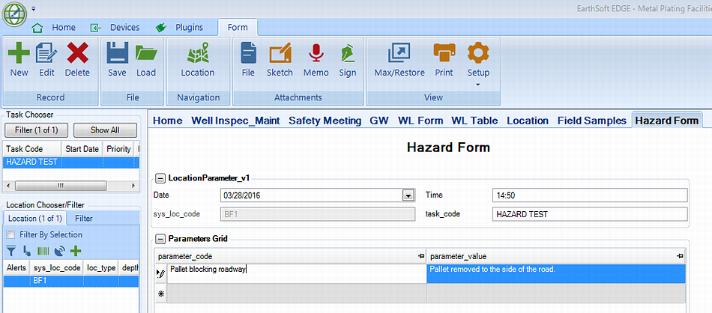
Task: Click the barcode scan icon in Location Chooser
Action: [43, 250]
